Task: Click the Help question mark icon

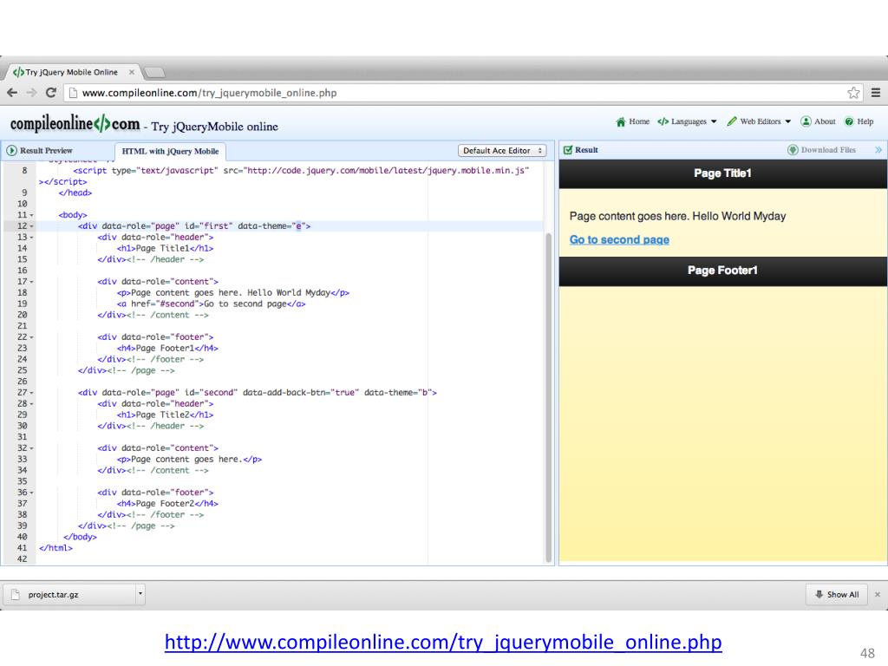Action: coord(849,121)
